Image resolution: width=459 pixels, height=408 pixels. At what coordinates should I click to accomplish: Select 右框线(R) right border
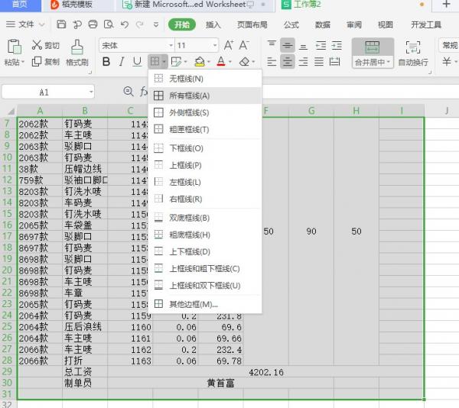click(x=204, y=199)
